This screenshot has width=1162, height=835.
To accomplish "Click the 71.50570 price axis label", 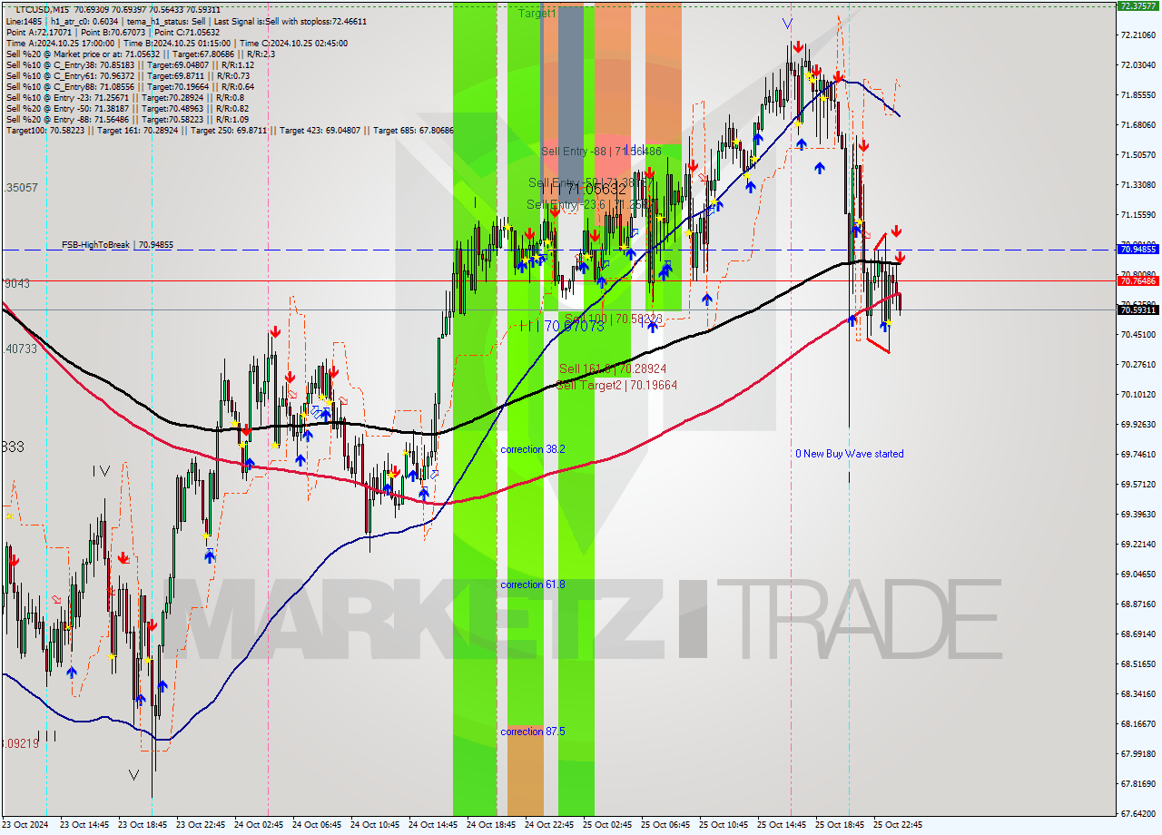I will [1138, 155].
